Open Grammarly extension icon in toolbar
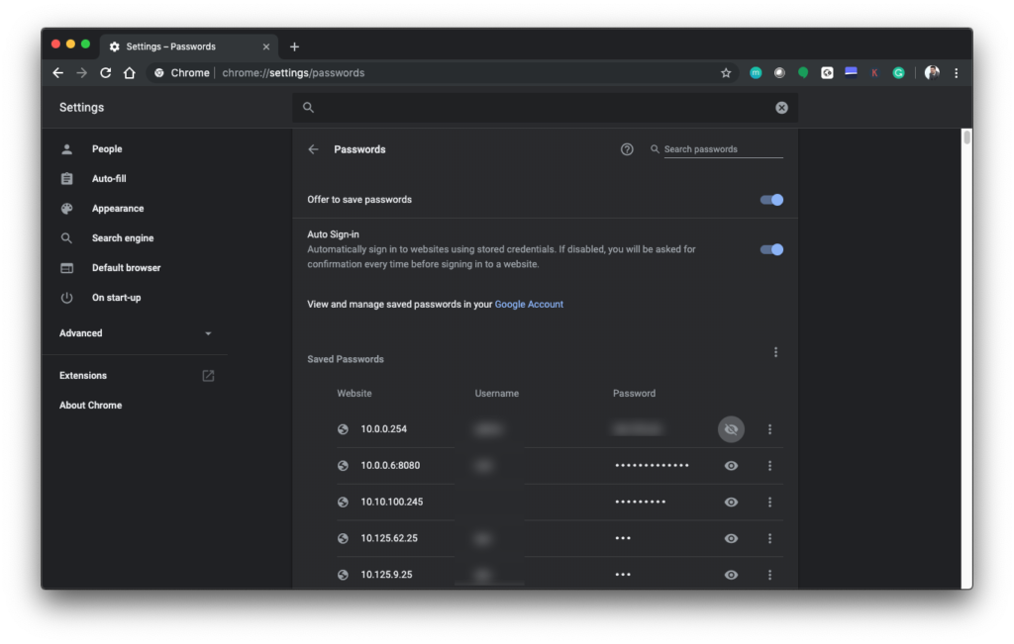This screenshot has height=644, width=1014. (898, 73)
